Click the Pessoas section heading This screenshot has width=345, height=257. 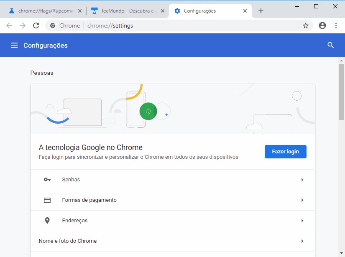pos(42,73)
